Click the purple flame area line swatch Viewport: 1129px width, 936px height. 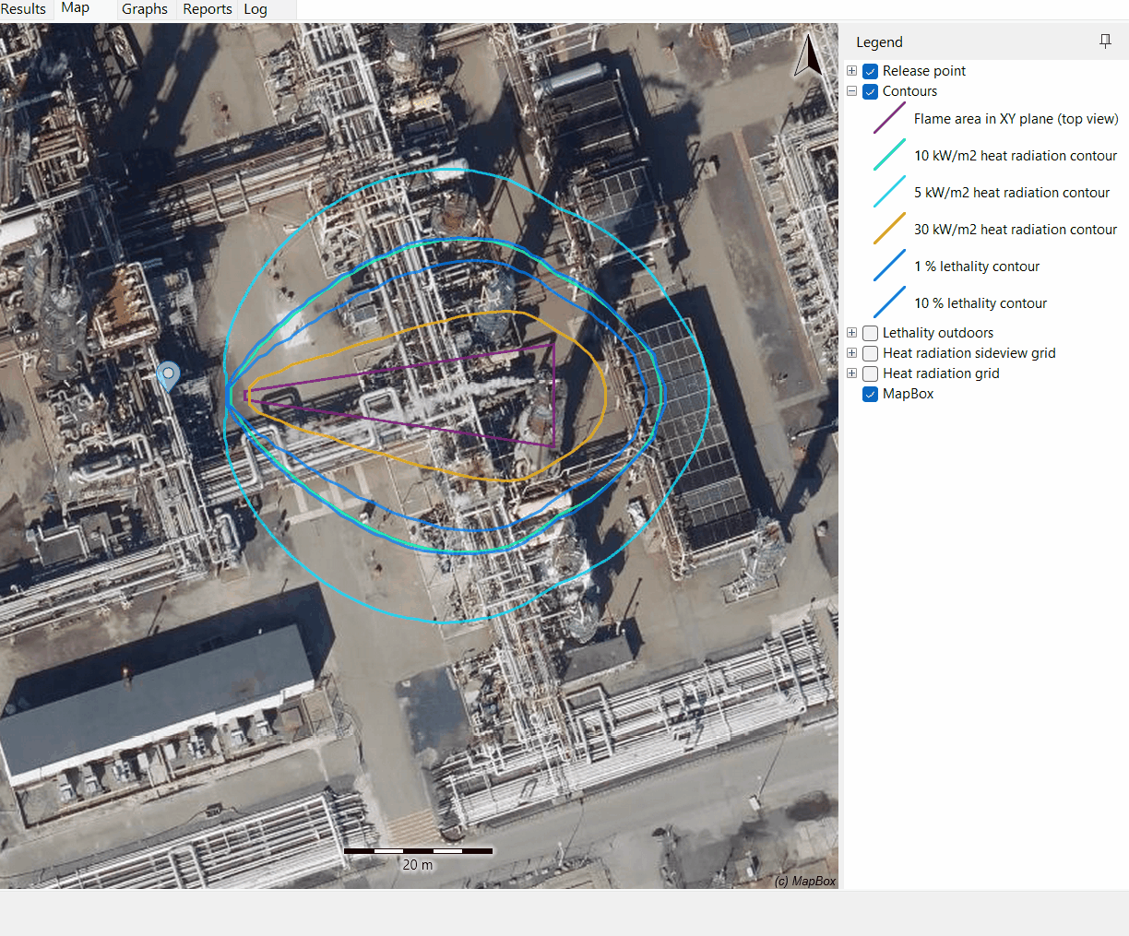click(889, 118)
